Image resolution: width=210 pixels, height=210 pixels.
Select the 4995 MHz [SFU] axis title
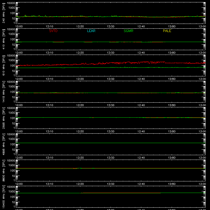coord(3,144)
